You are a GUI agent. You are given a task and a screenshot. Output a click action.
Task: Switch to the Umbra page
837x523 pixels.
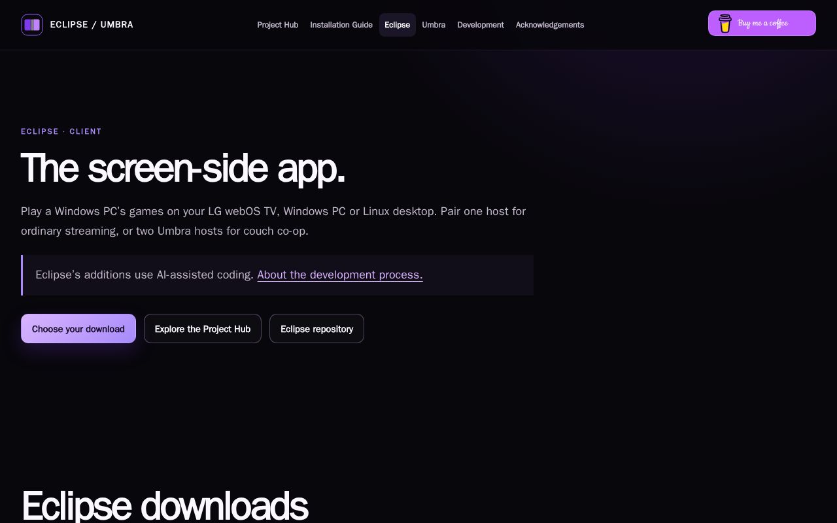(x=434, y=25)
